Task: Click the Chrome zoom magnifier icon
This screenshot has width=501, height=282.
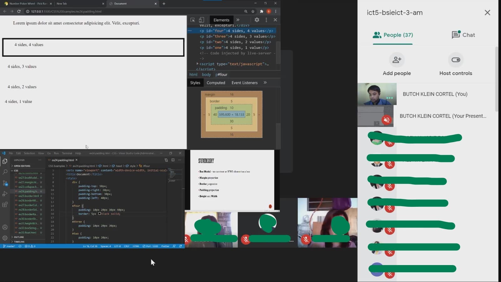Action: pyautogui.click(x=245, y=11)
